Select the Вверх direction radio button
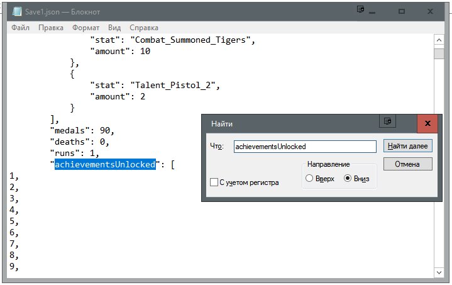Viewport: 452px width, 285px height. point(309,179)
